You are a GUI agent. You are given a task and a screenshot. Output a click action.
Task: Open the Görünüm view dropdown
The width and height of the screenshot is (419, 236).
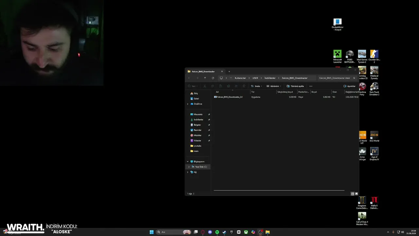[274, 86]
